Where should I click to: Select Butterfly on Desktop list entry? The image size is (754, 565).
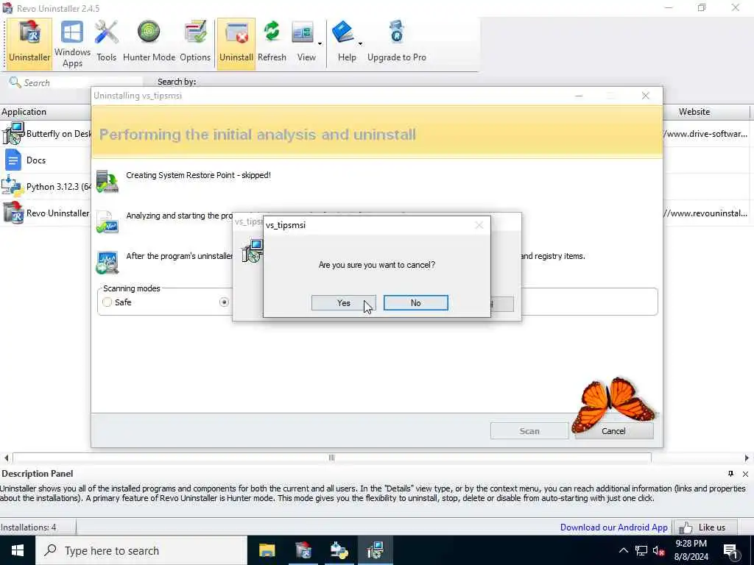[46, 134]
